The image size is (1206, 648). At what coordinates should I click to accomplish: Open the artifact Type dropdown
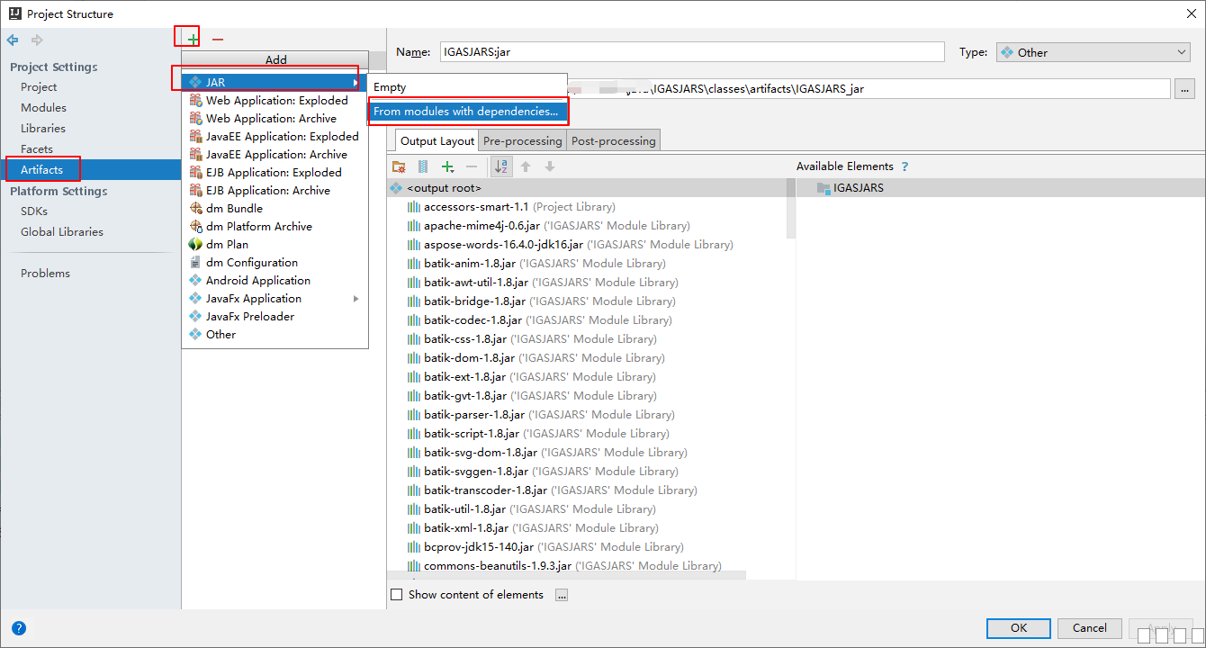(x=1093, y=52)
